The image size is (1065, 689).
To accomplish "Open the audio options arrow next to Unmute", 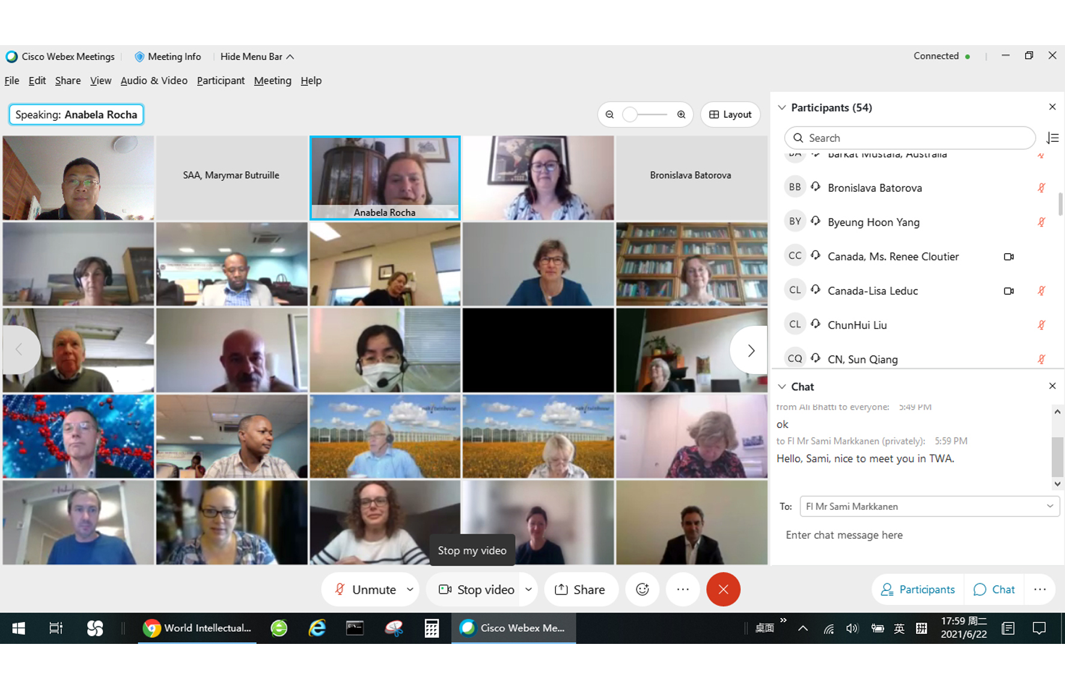I will [x=410, y=589].
